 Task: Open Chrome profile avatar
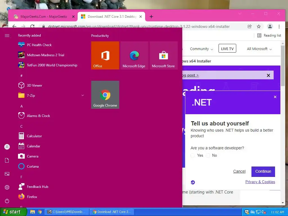pos(270,26)
